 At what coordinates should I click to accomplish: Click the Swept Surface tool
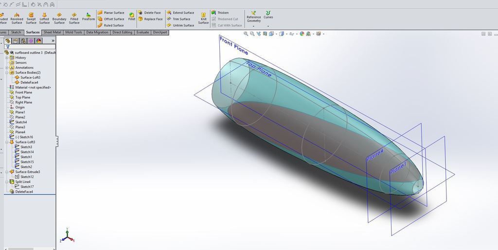[x=31, y=18]
